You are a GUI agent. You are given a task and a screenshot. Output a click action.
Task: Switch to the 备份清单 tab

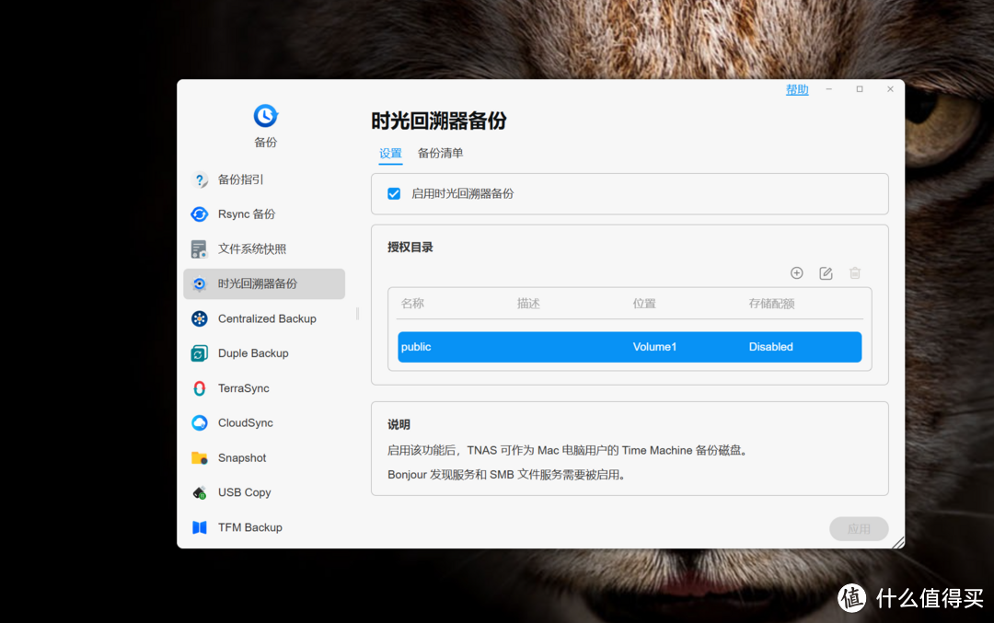pos(440,154)
